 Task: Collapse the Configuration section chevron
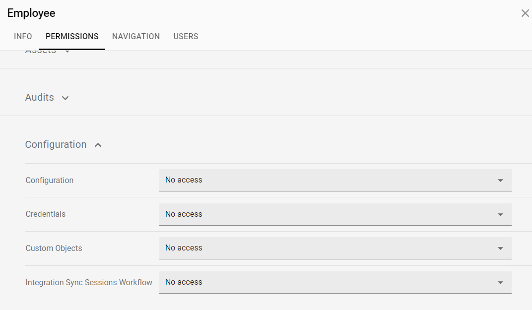coord(98,145)
